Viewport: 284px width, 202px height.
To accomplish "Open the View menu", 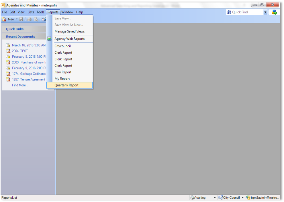I will (x=21, y=12).
